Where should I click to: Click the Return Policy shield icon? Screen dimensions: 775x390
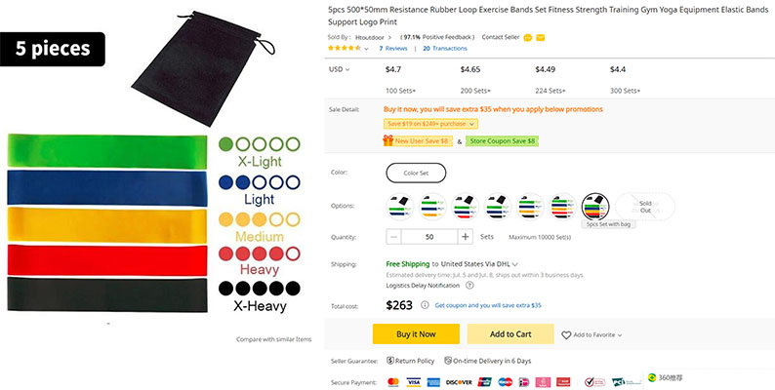388,362
